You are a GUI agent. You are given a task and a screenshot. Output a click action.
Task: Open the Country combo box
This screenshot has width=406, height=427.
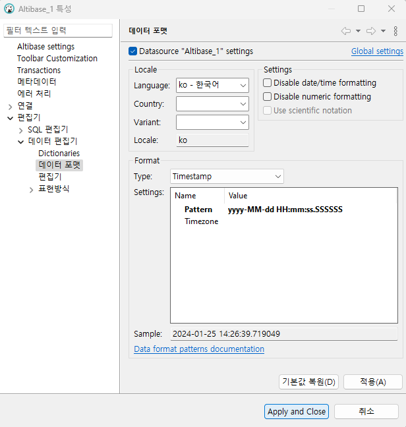click(212, 103)
